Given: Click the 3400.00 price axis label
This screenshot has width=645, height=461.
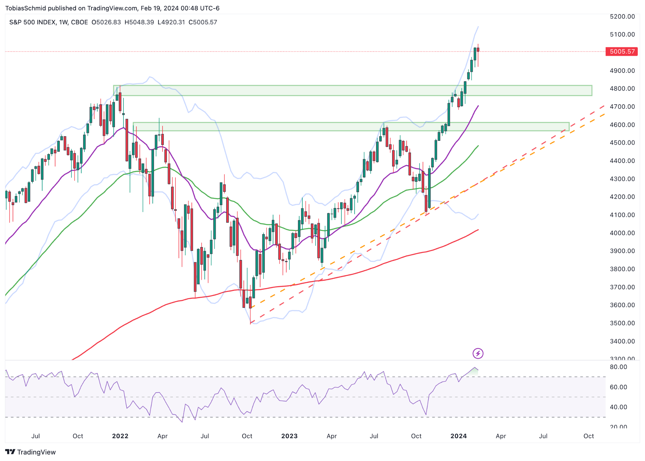Looking at the screenshot, I should (622, 341).
